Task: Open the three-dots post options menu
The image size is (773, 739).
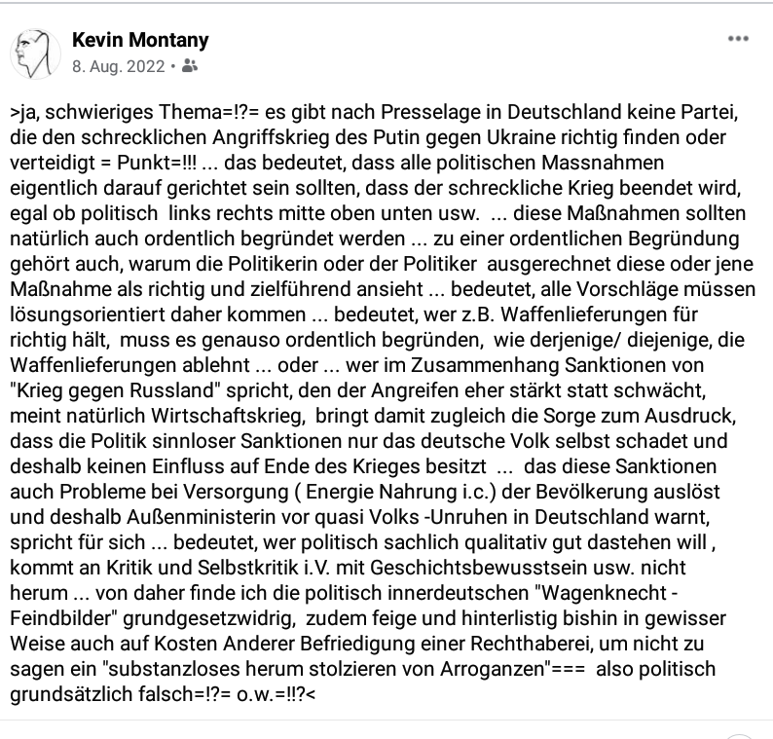Action: coord(738,39)
